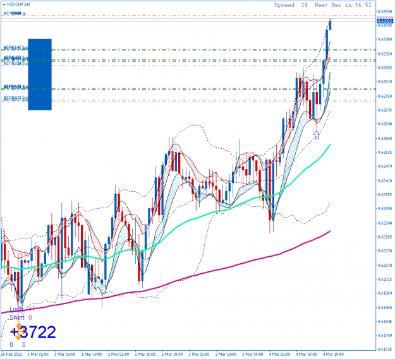Click the 'Long: 17' position counter

point(22,309)
